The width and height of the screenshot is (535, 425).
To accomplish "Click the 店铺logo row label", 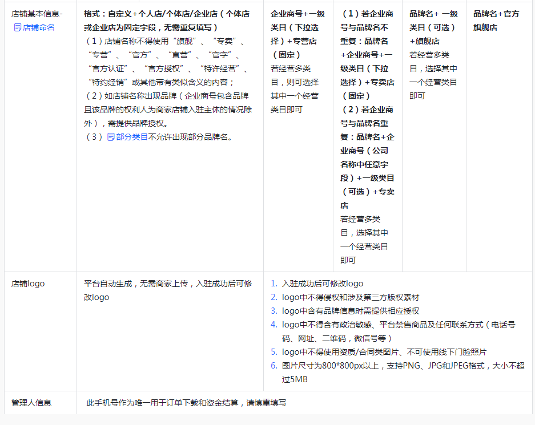I will click(x=28, y=284).
